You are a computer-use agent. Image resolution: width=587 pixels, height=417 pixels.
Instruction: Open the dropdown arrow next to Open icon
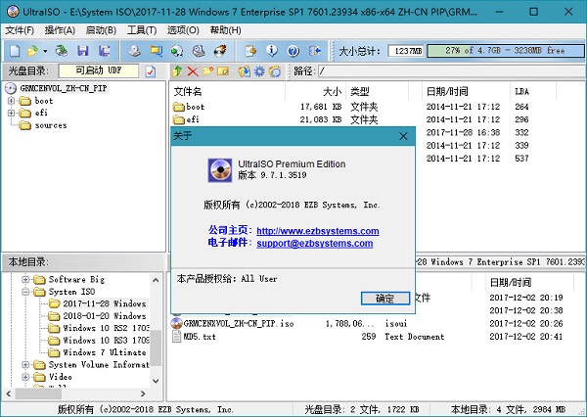pyautogui.click(x=45, y=50)
